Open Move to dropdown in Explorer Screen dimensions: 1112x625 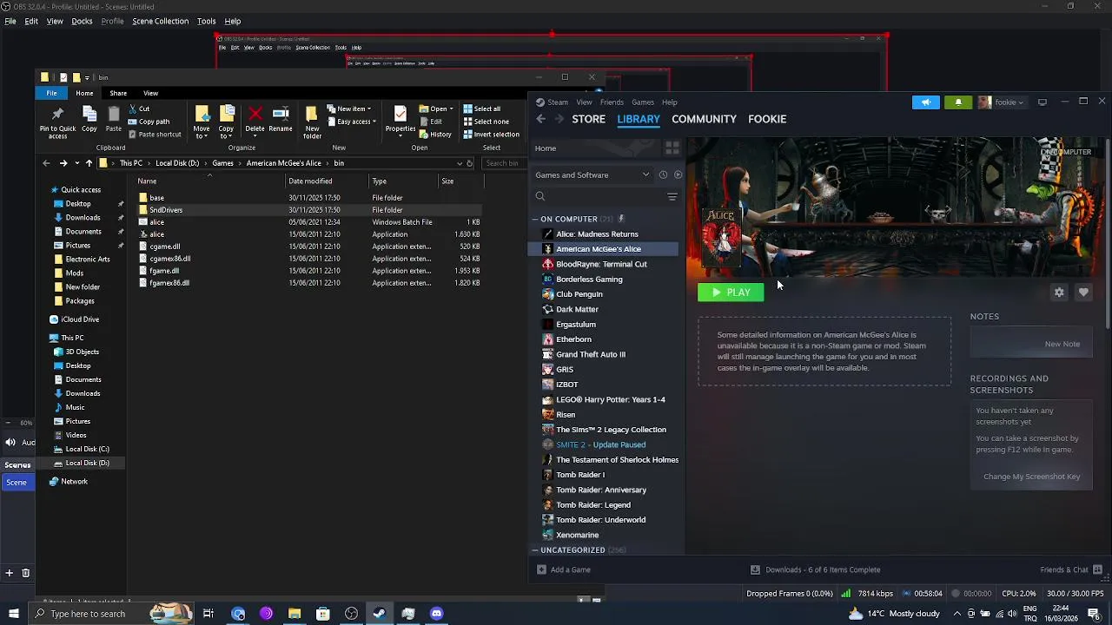point(202,122)
